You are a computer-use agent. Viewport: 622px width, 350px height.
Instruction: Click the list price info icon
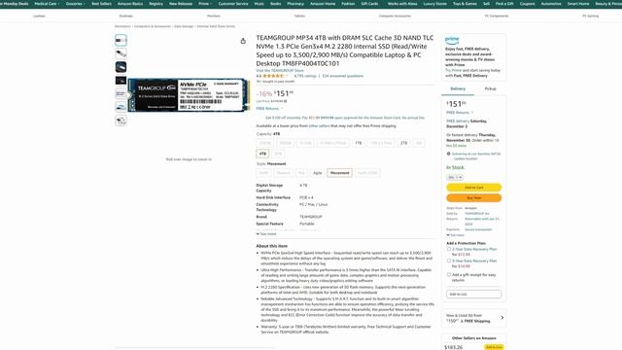[x=285, y=101]
